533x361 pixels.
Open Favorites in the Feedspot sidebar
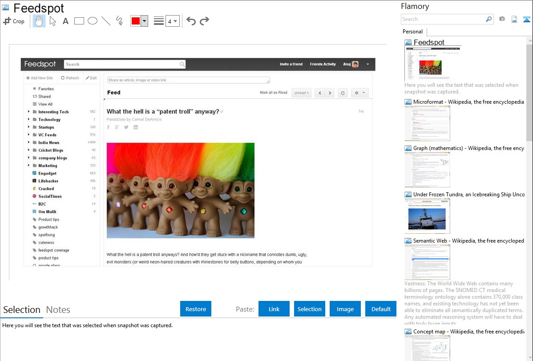46,89
